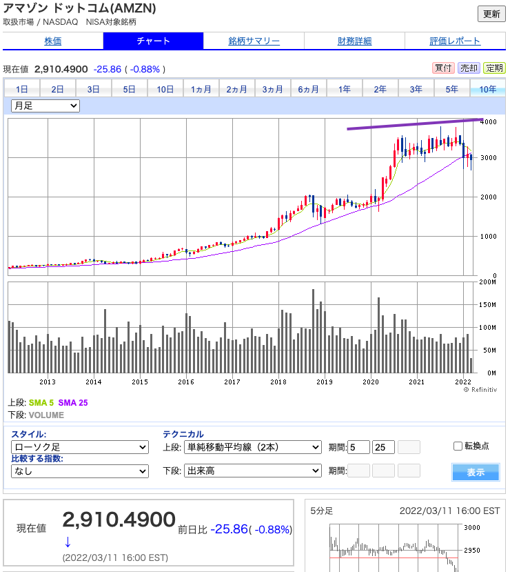Click the first 上段 period field showing 5
This screenshot has height=572, width=510.
(359, 447)
